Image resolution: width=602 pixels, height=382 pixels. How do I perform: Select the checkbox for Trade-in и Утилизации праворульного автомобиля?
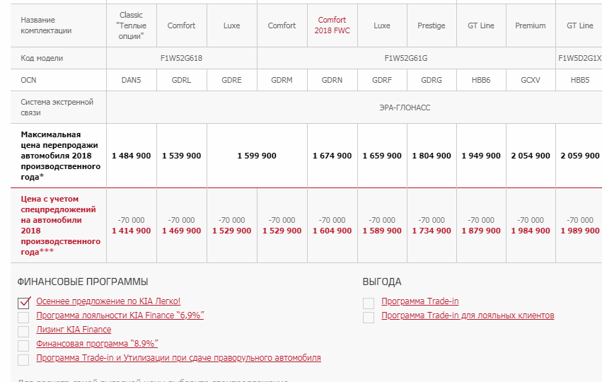tap(23, 360)
